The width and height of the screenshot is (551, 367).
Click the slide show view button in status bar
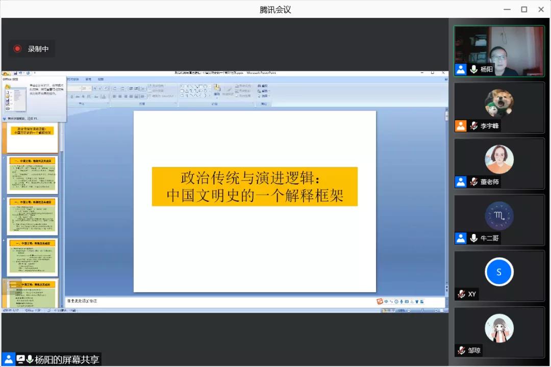pos(393,310)
